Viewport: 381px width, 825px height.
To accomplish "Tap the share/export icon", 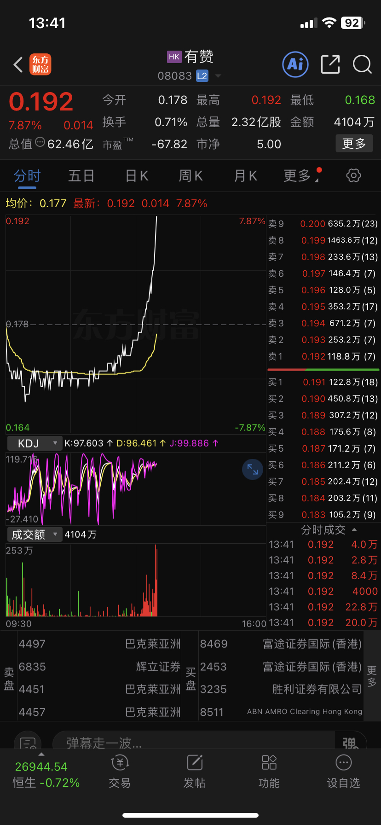I will pos(330,64).
